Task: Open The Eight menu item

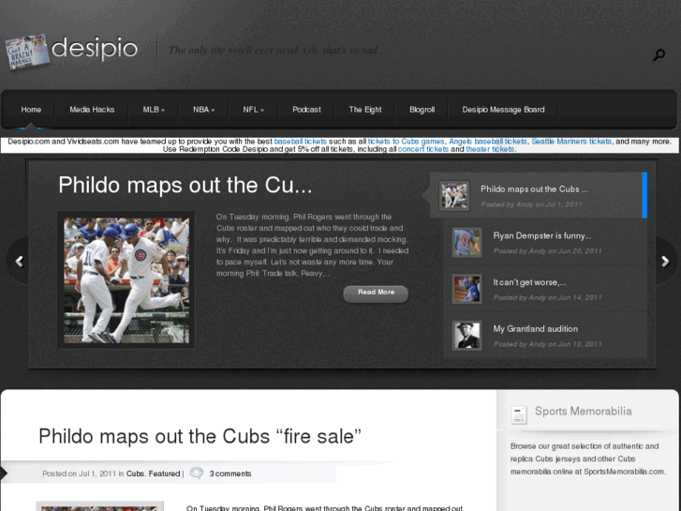Action: click(364, 110)
